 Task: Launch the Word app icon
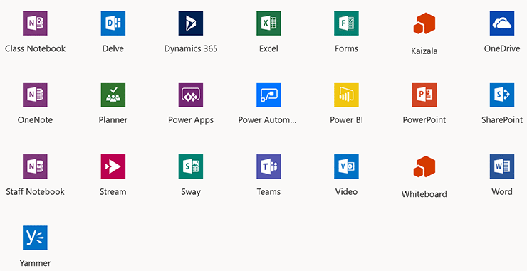[502, 166]
